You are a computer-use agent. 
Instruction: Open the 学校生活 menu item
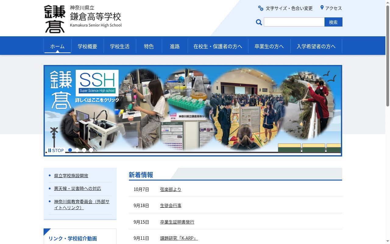120,46
